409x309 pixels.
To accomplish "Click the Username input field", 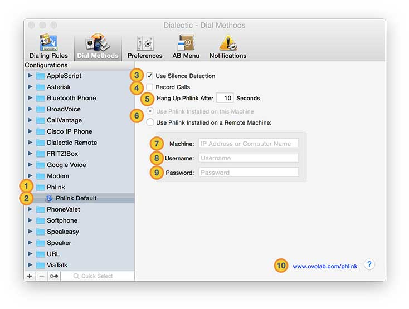I will pyautogui.click(x=249, y=158).
